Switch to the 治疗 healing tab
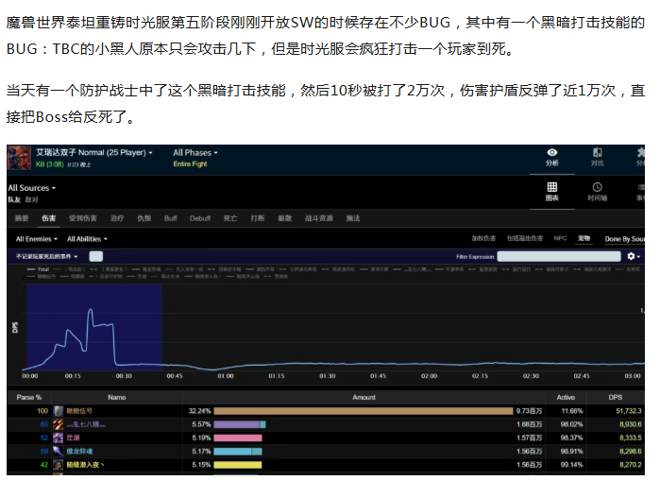The width and height of the screenshot is (660, 480). (x=117, y=218)
